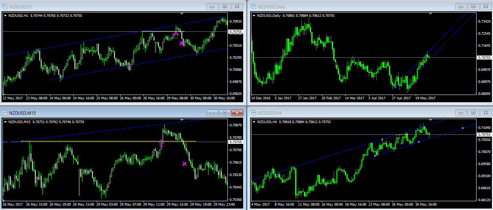This screenshot has width=493, height=210.
Task: Select the magenta X marker on H1 chart
Action: pos(182,43)
